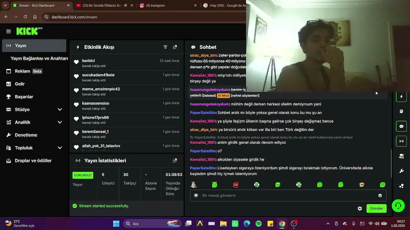Toggle the stream stats broadcast icon in right sidebar

point(401,141)
